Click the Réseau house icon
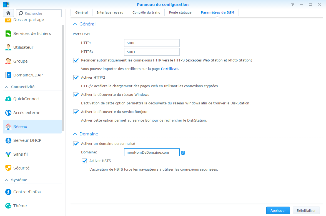326x216 pixels. 8,127
